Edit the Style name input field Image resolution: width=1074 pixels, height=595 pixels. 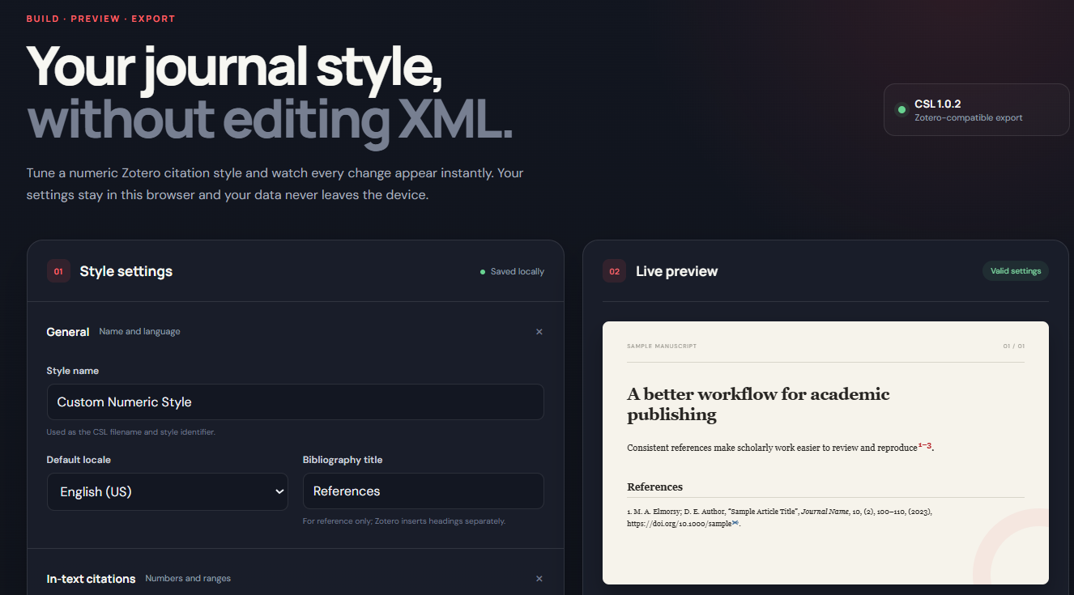click(295, 402)
